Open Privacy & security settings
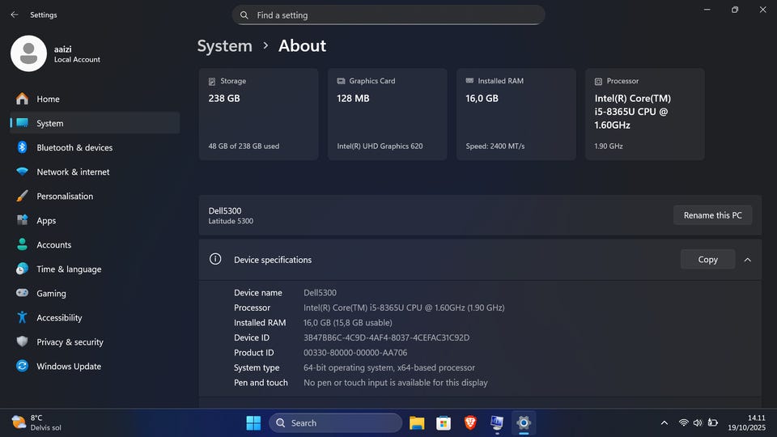Viewport: 777px width, 437px height. pos(70,342)
